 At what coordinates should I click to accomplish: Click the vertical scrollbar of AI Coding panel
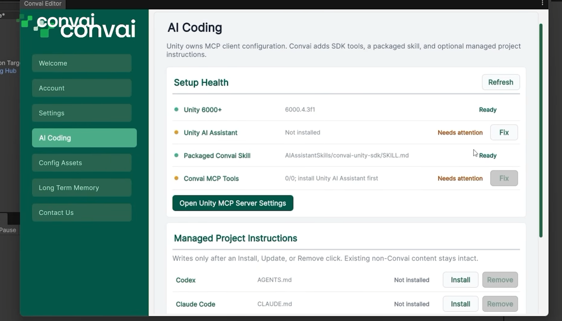click(541, 130)
